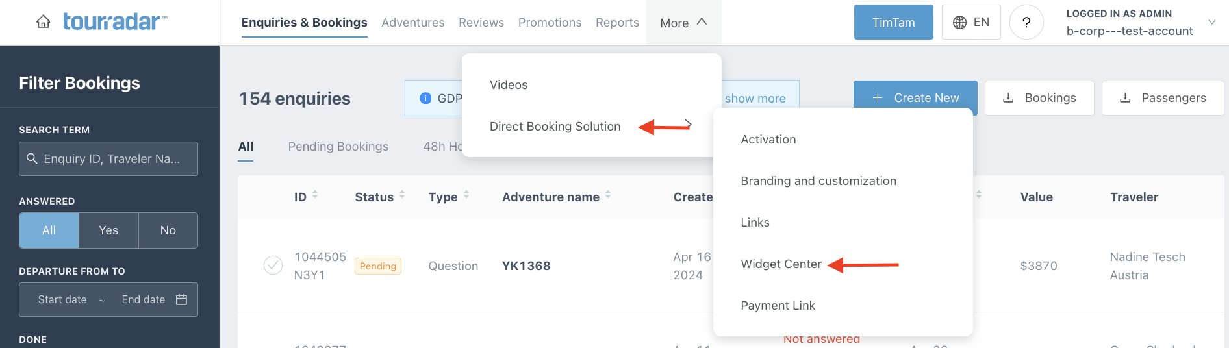This screenshot has width=1229, height=348.
Task: Toggle the checkmark circle for enquiry 1044505
Action: 273,266
